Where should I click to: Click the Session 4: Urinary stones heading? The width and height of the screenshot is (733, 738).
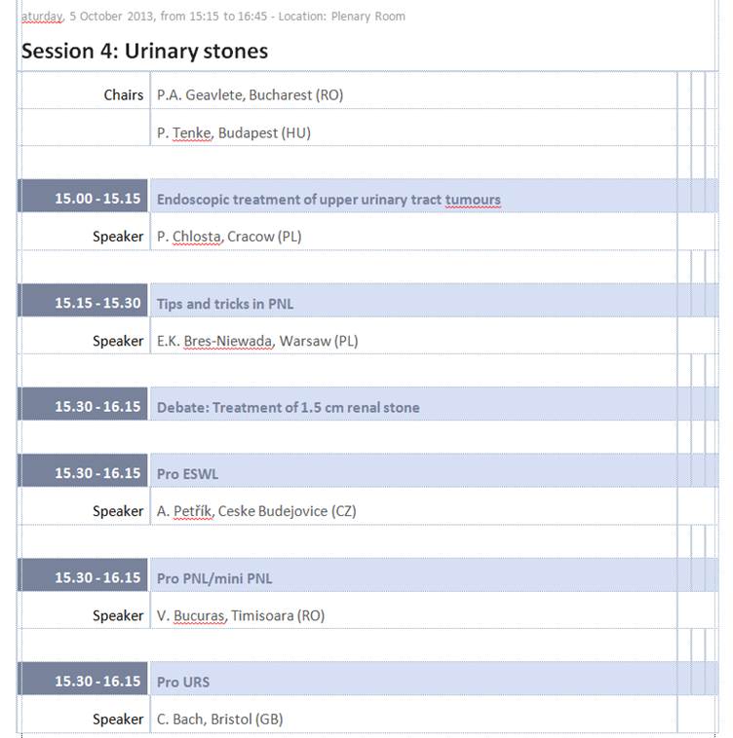[144, 51]
